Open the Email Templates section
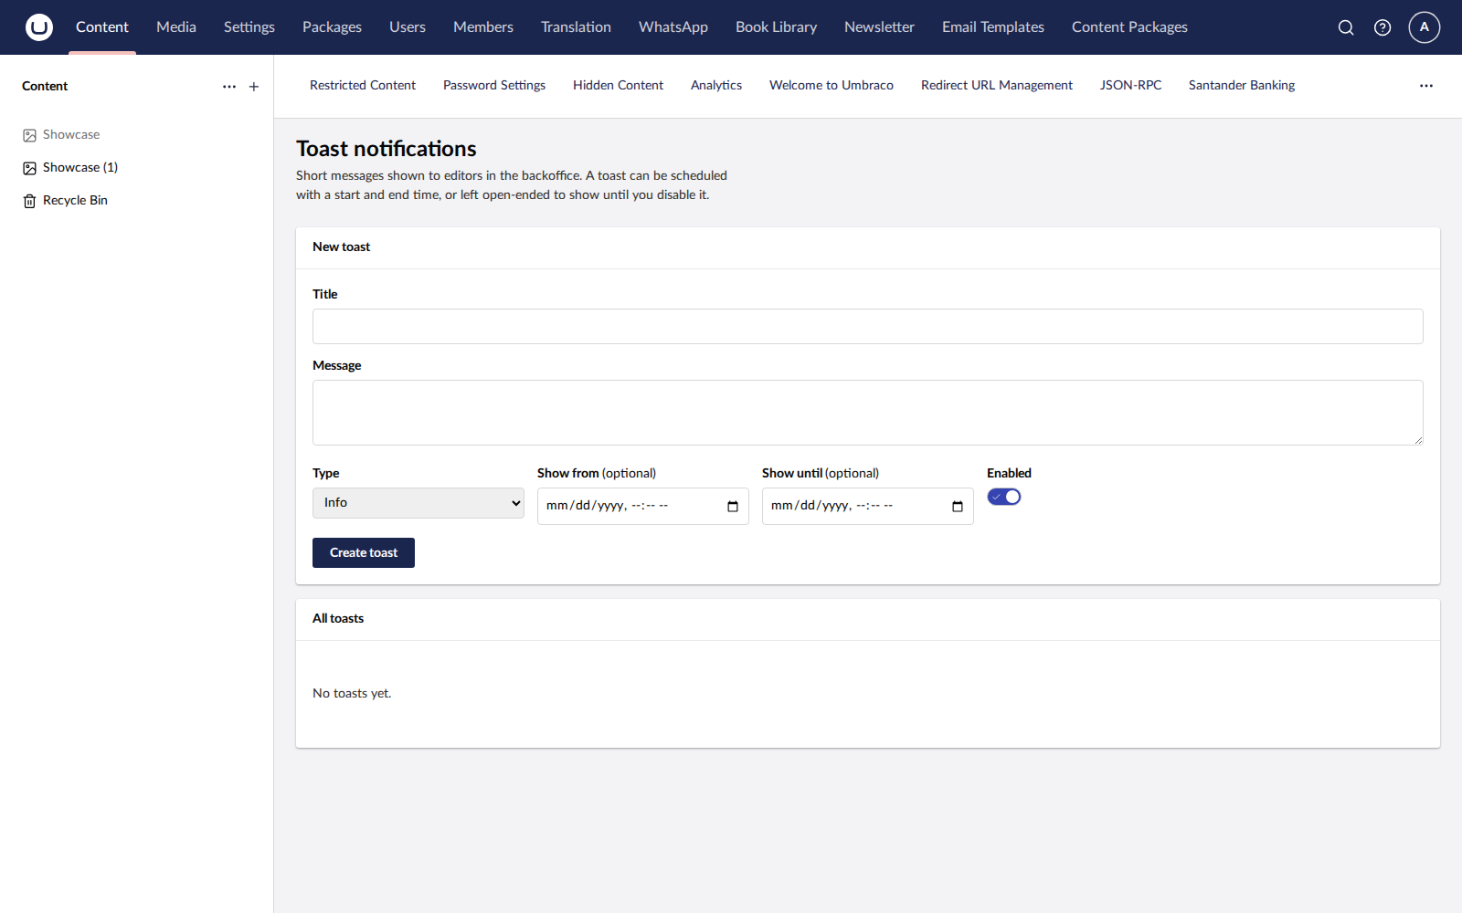 click(993, 27)
